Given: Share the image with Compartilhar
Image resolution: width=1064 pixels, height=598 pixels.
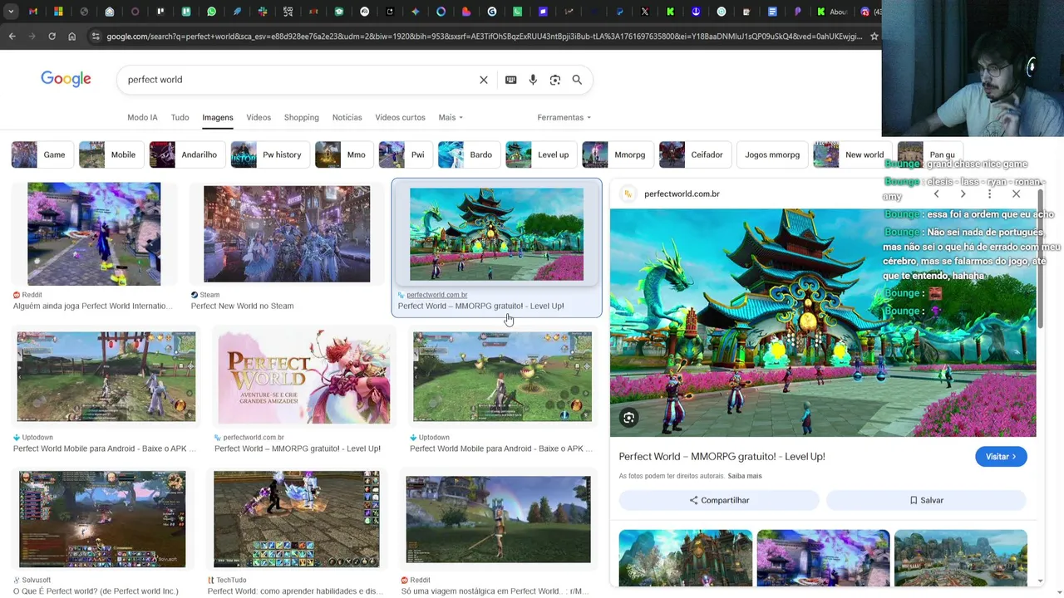Looking at the screenshot, I should point(719,500).
